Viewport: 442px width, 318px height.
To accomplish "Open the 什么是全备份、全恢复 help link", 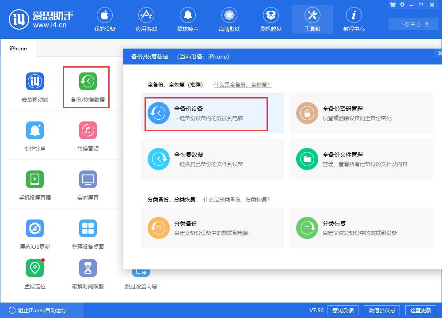I will tap(243, 84).
